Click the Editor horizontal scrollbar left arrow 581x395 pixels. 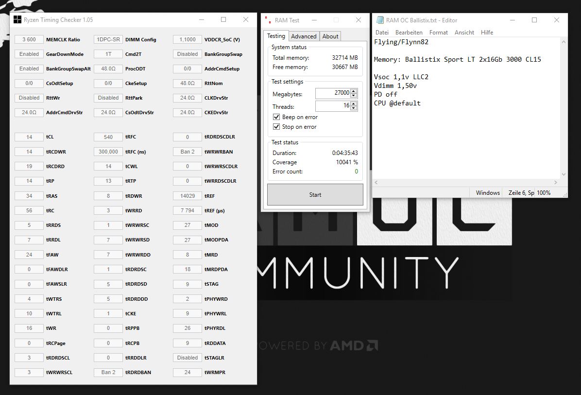(376, 182)
